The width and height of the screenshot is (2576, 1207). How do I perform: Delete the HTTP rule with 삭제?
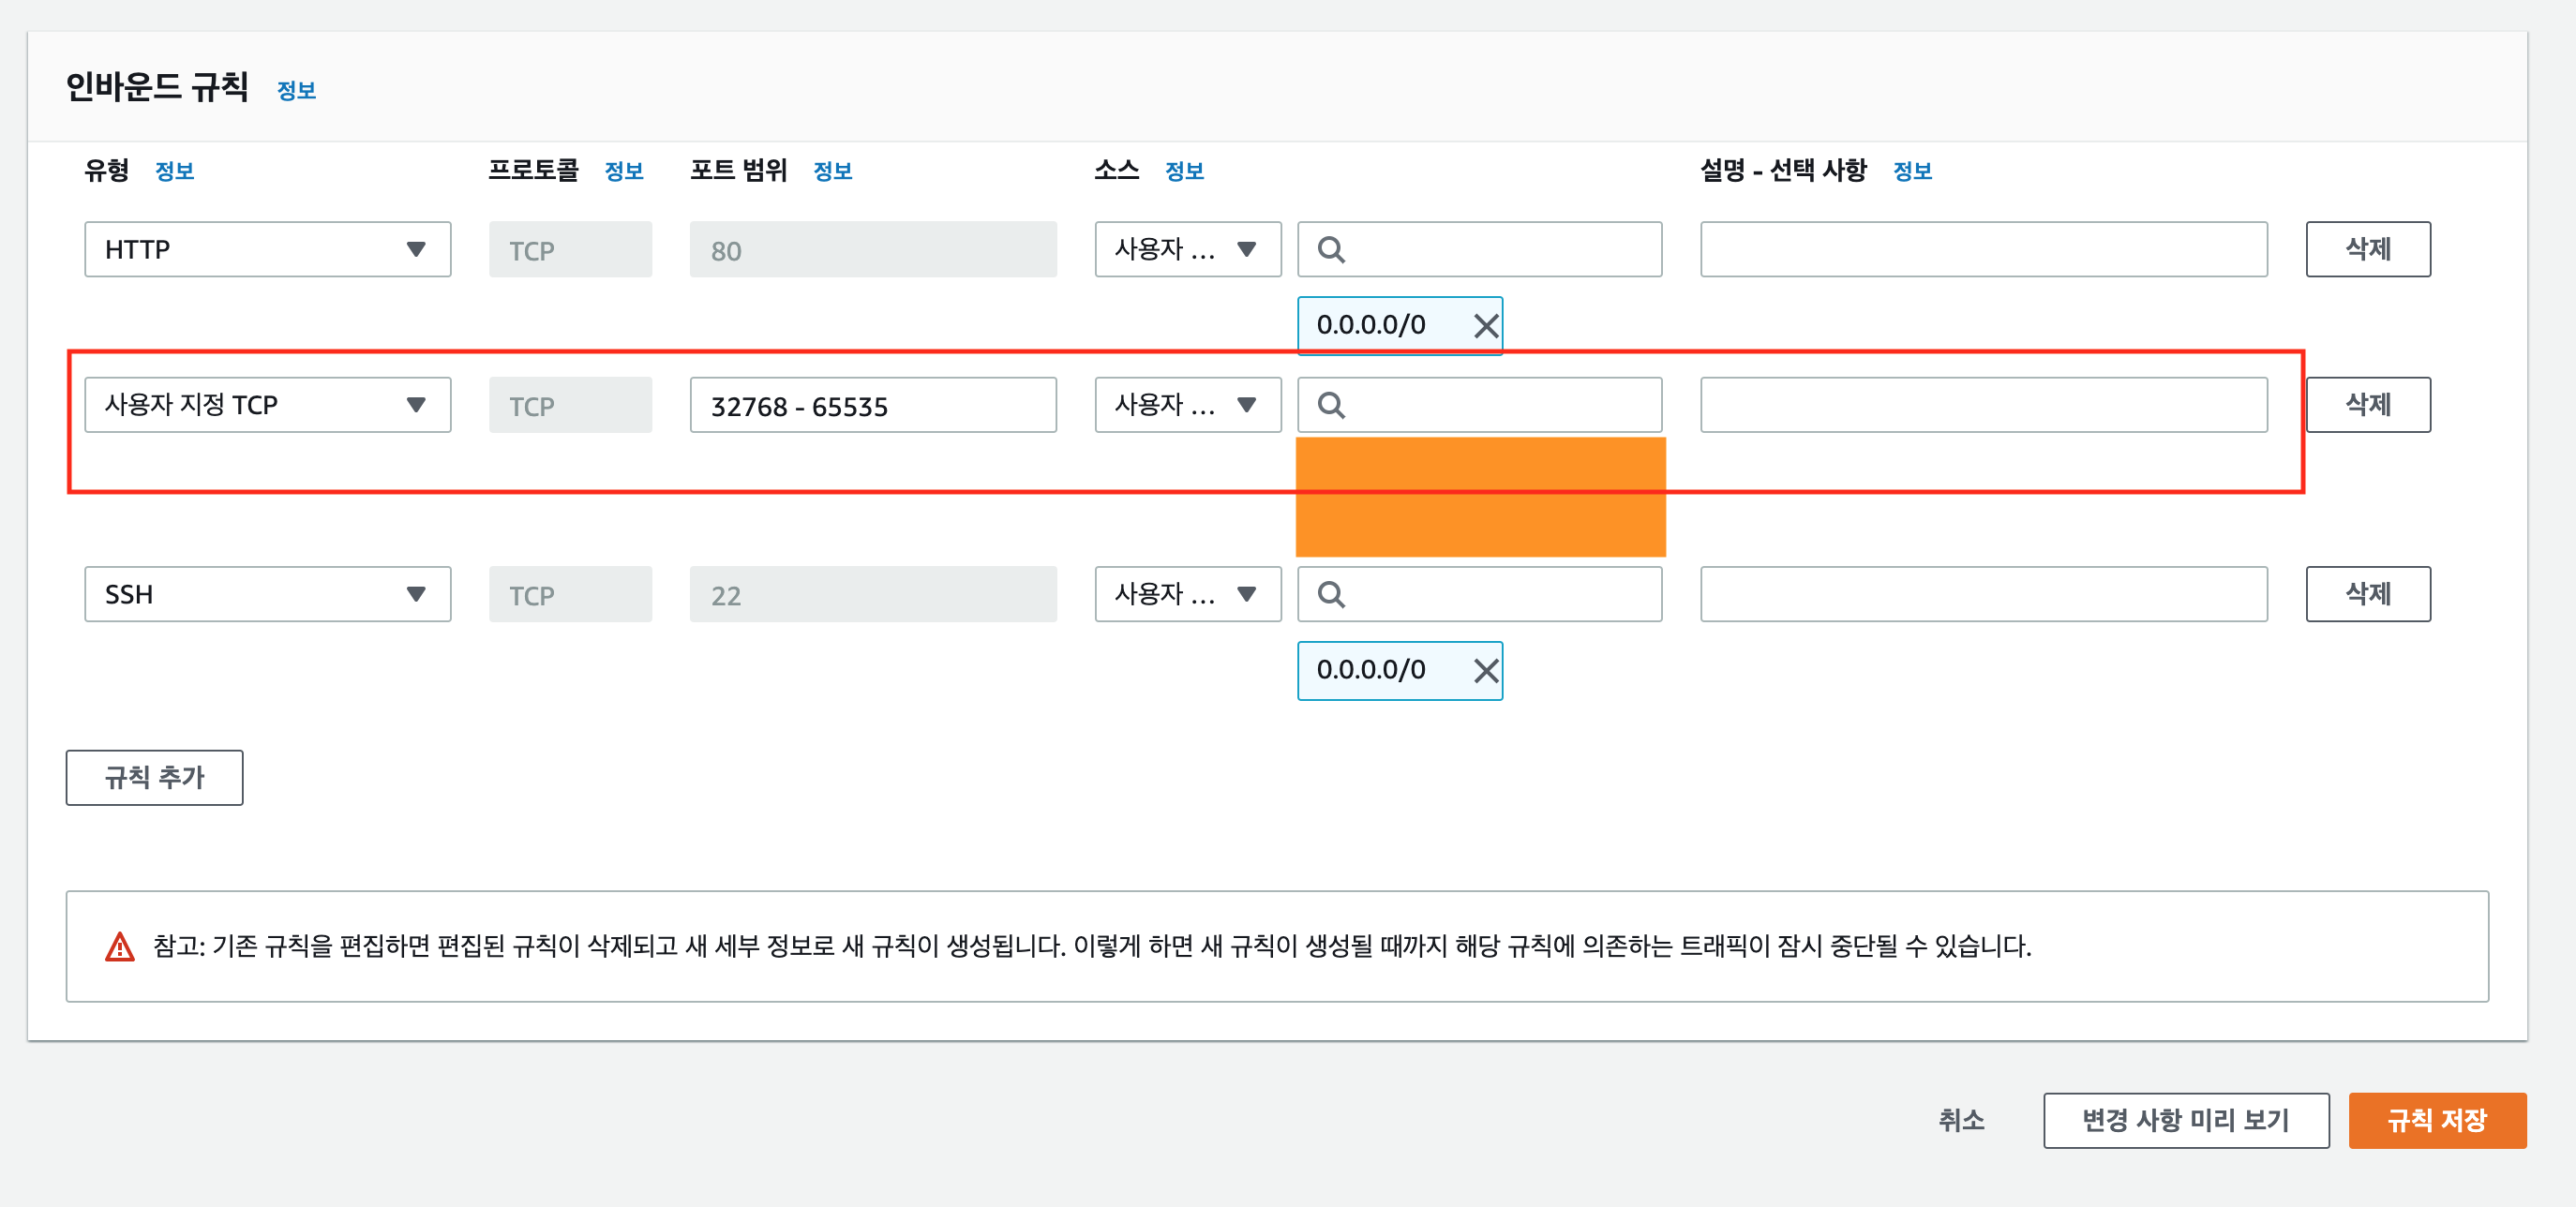(2367, 250)
